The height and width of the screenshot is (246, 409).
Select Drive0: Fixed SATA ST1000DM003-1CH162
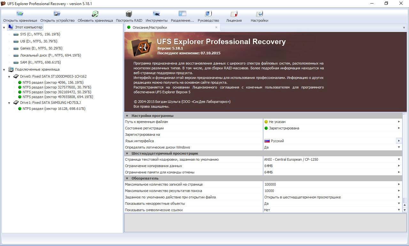(53, 76)
